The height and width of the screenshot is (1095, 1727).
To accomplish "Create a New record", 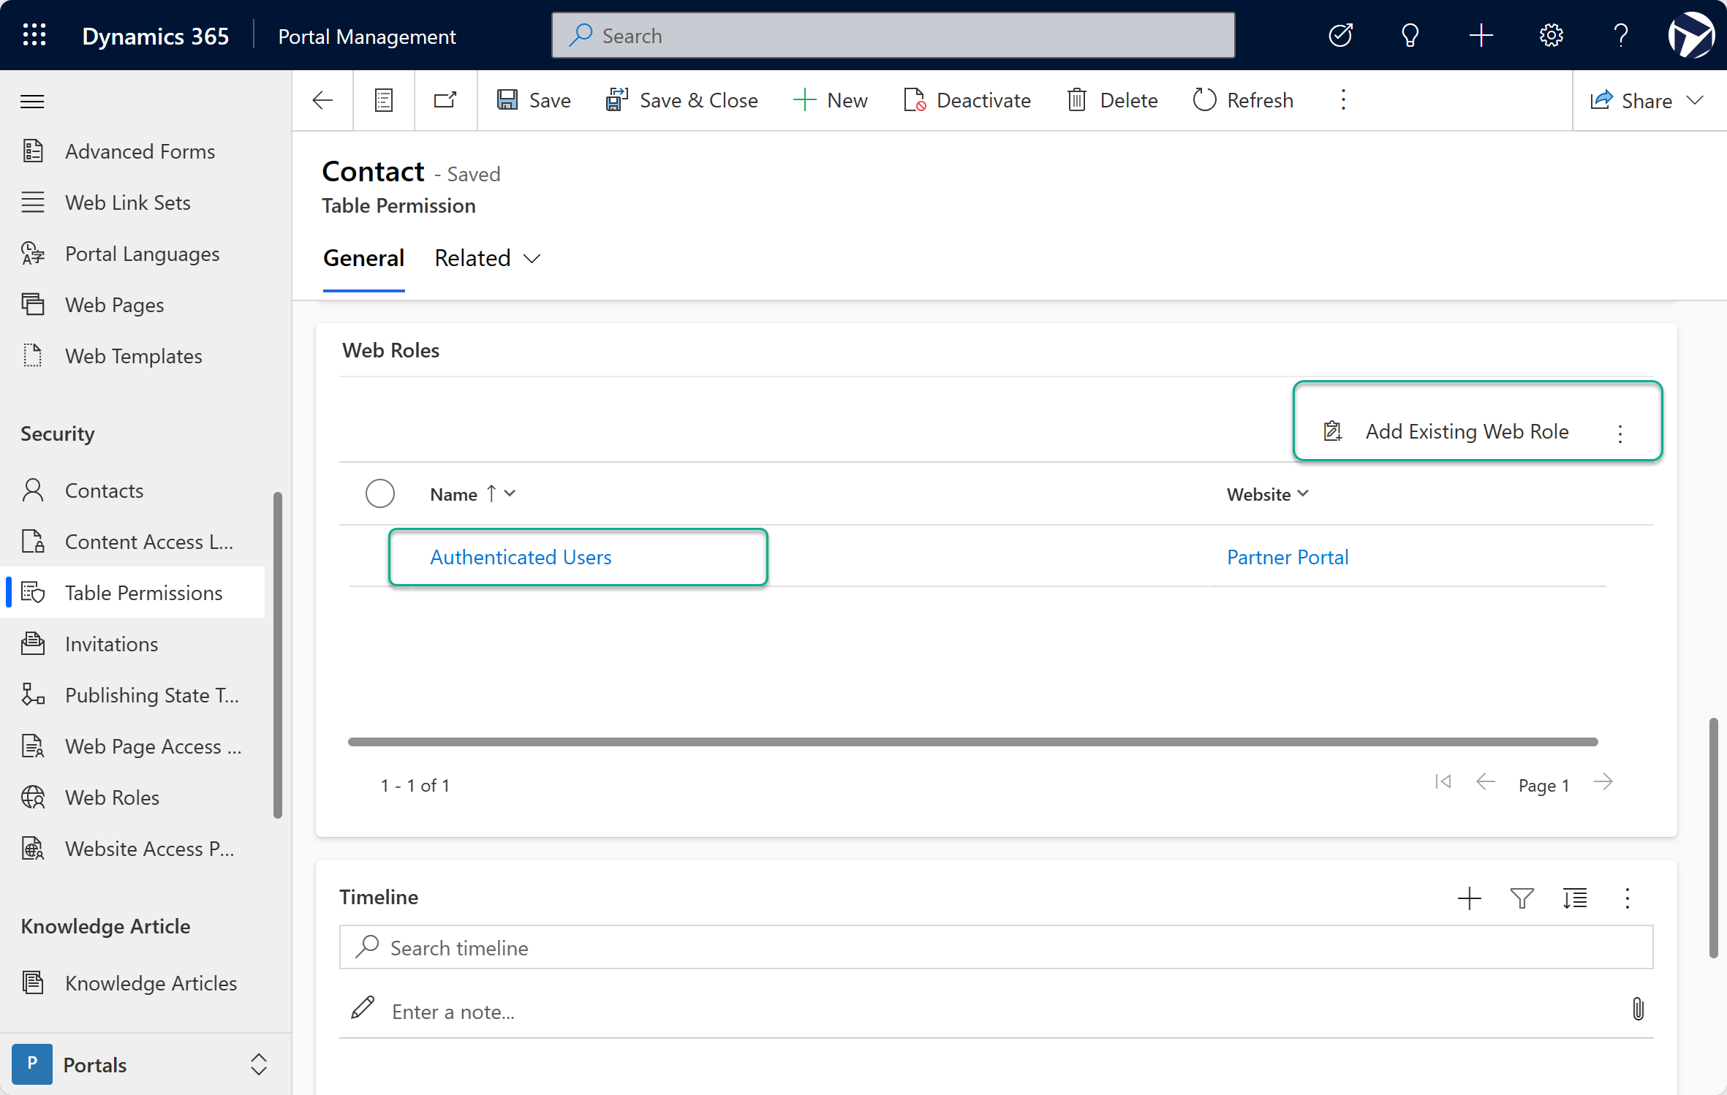I will pyautogui.click(x=830, y=100).
